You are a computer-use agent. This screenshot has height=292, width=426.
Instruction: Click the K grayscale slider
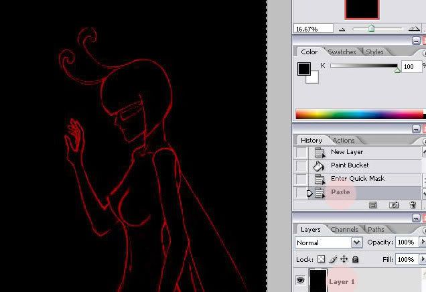364,66
